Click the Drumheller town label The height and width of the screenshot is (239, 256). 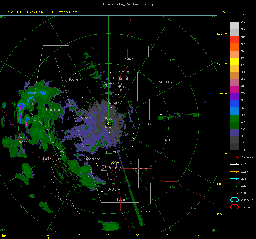coord(167,140)
